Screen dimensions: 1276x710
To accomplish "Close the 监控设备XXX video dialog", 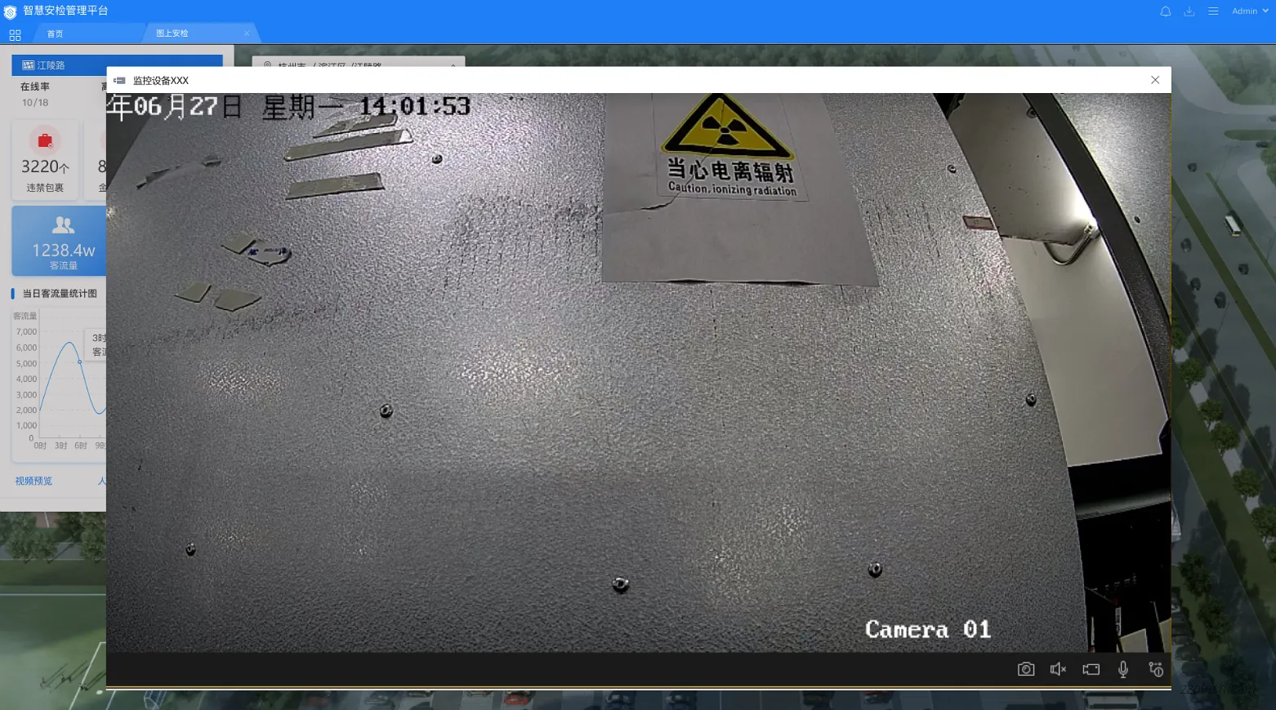I will [1155, 80].
